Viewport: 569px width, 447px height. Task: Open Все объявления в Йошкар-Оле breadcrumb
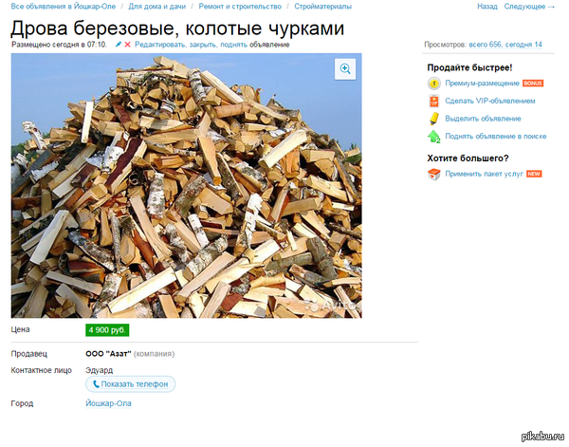point(62,7)
